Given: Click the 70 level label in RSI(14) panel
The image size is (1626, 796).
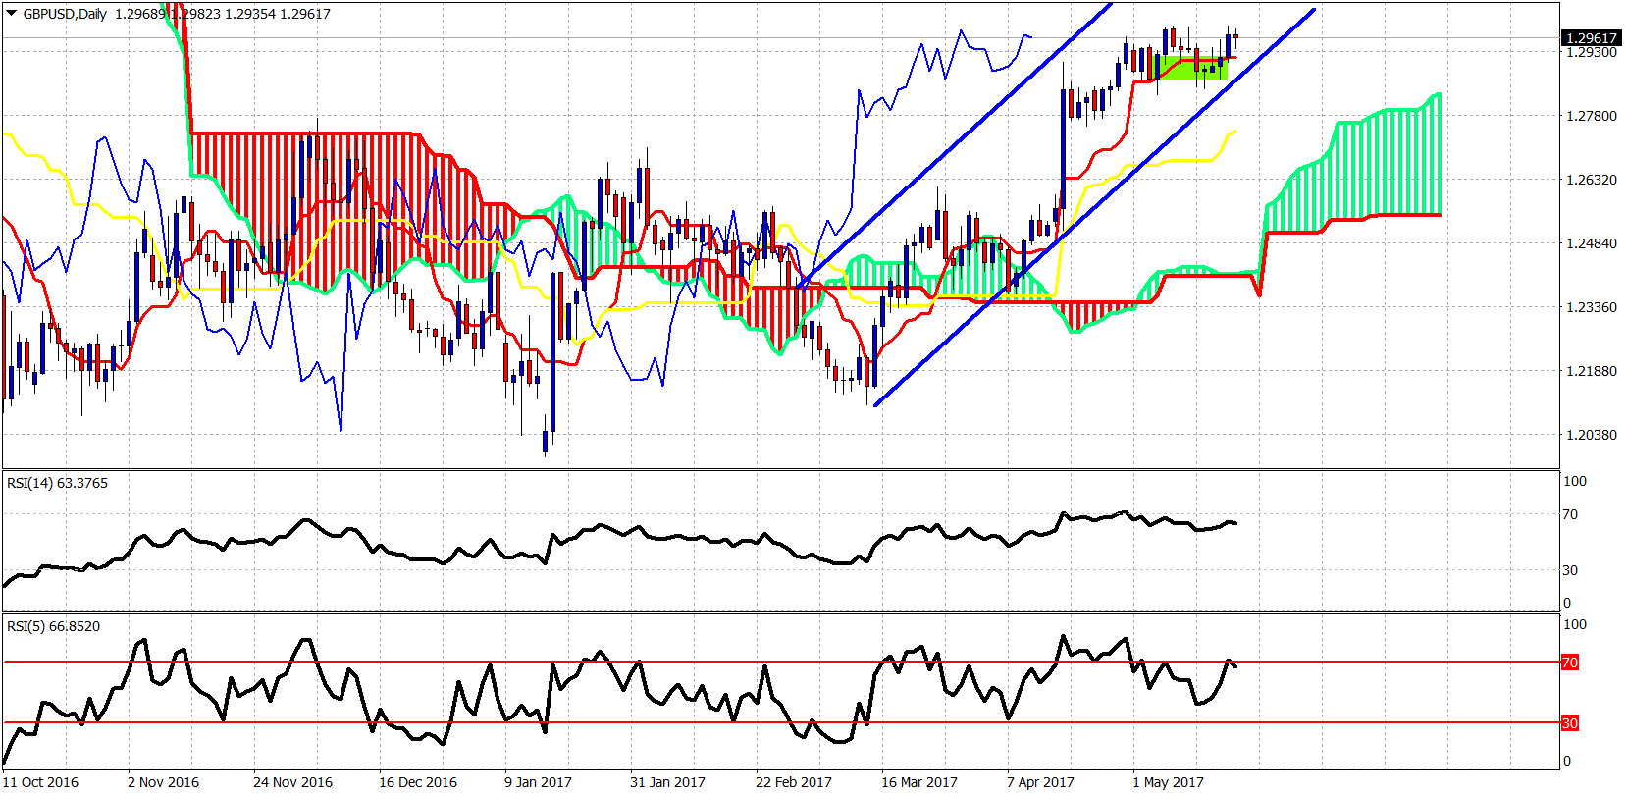Looking at the screenshot, I should point(1570,514).
